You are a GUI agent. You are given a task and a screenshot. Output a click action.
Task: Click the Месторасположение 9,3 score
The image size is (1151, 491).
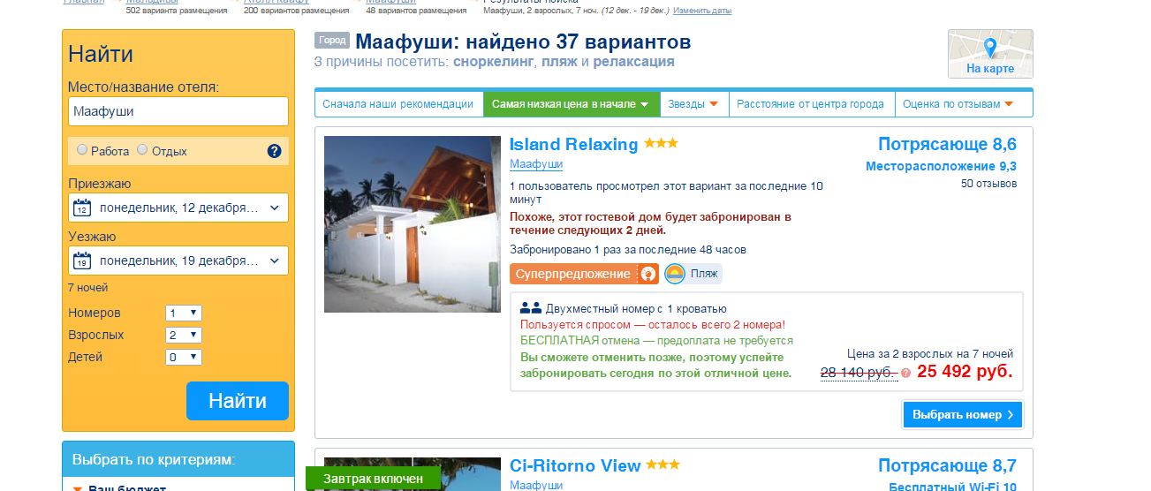tap(941, 166)
